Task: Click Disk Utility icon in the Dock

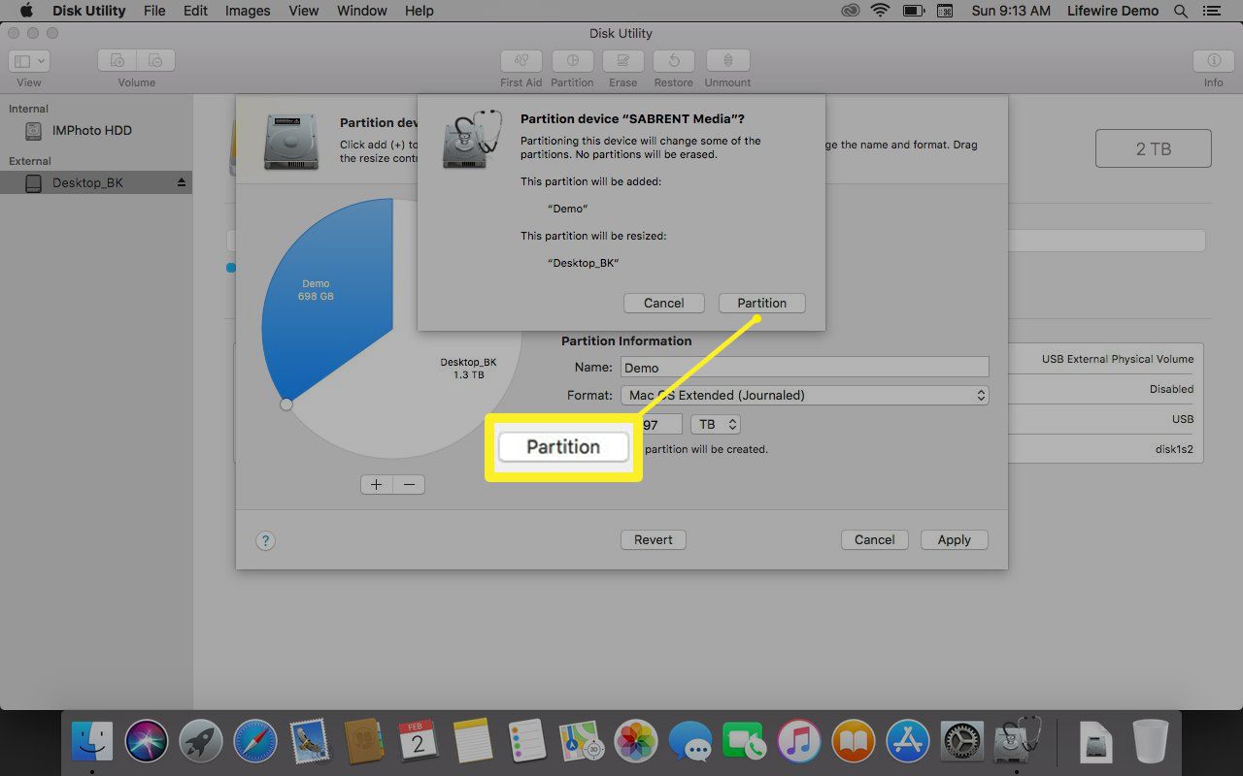Action: pos(1018,742)
